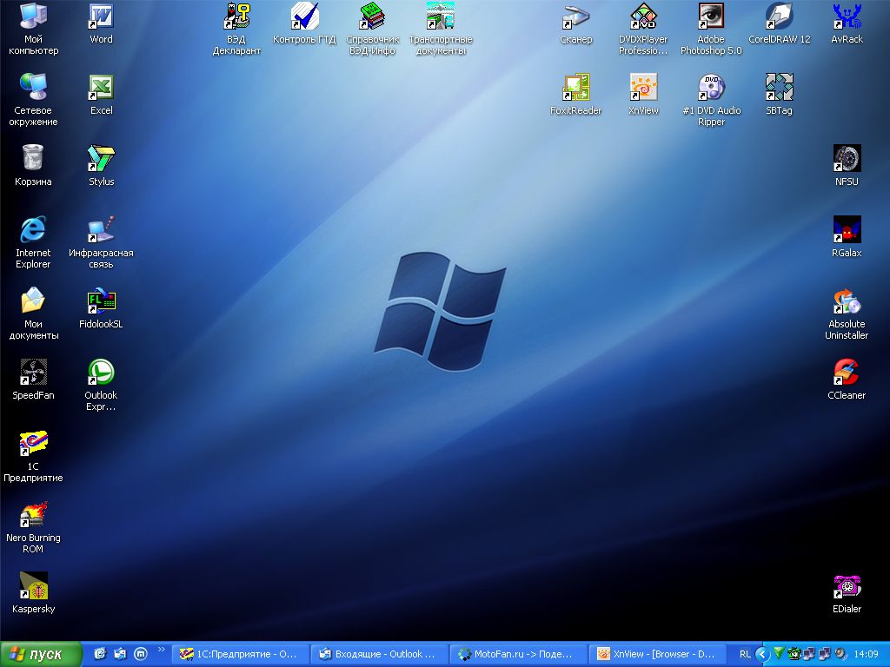
Task: Select the FidolookSL shortcut
Action: 101,308
